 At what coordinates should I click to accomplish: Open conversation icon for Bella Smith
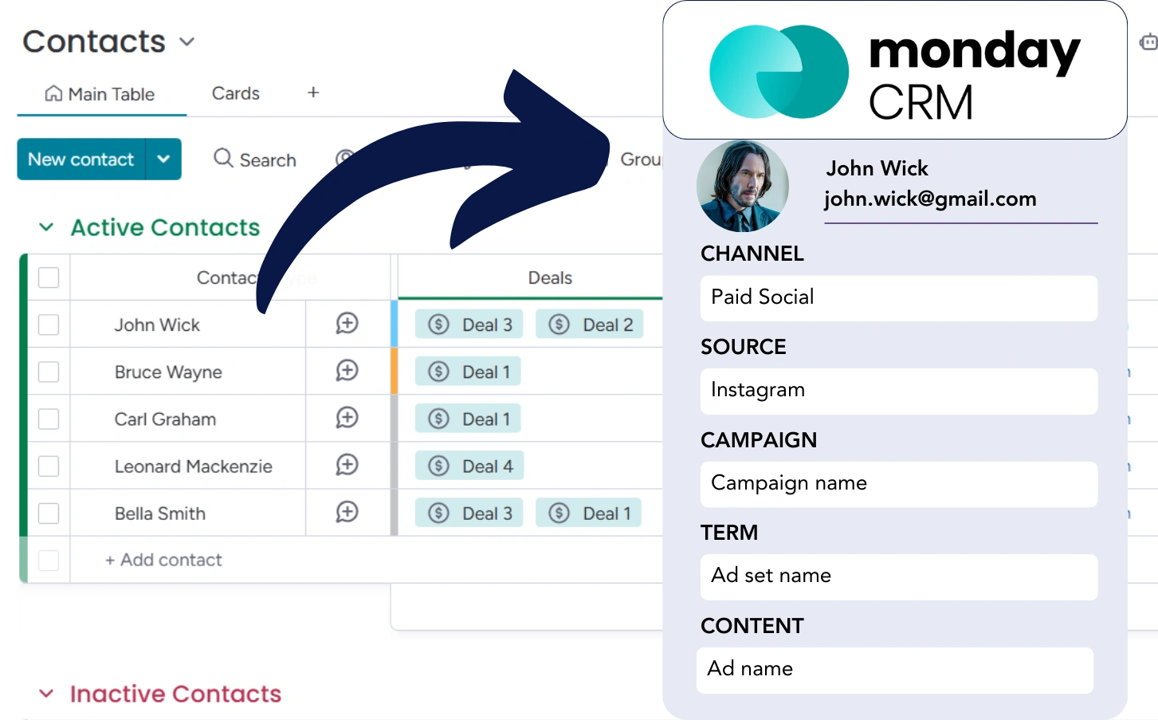coord(347,511)
